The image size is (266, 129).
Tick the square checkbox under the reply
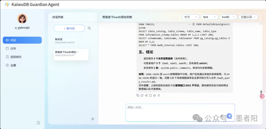click(150, 95)
